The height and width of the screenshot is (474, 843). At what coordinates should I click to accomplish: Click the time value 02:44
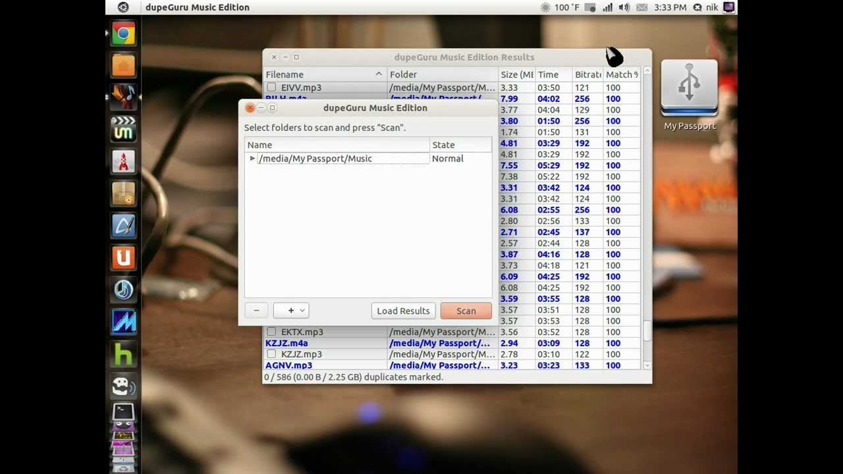click(548, 244)
